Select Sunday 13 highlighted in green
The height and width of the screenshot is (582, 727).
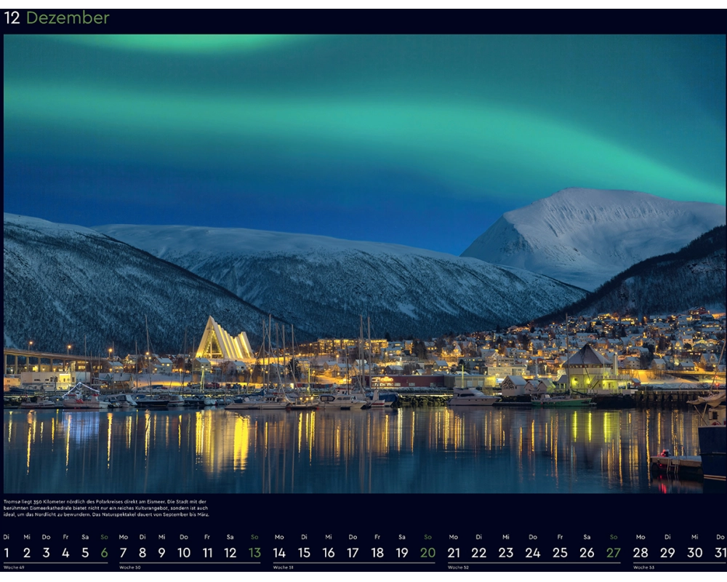coord(254,553)
